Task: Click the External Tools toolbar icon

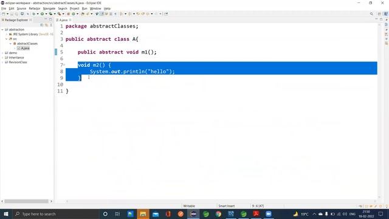Action: (x=60, y=14)
